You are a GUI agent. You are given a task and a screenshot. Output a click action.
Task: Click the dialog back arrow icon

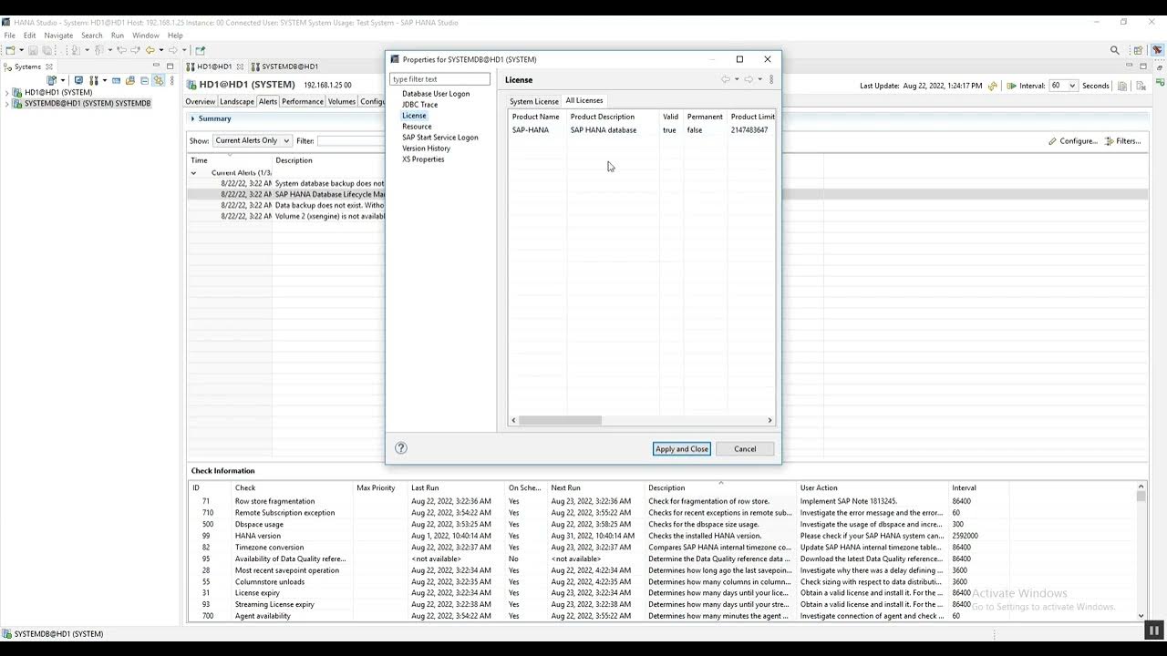[x=727, y=79]
